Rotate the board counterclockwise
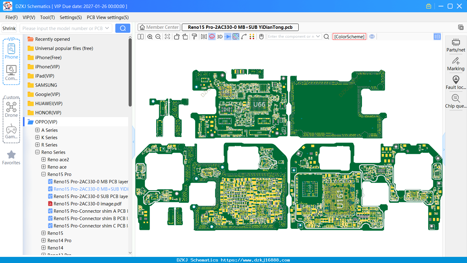The image size is (467, 263). (x=177, y=36)
